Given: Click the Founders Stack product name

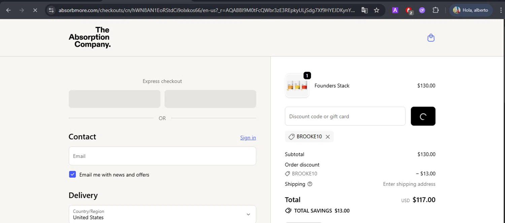Looking at the screenshot, I should point(332,86).
